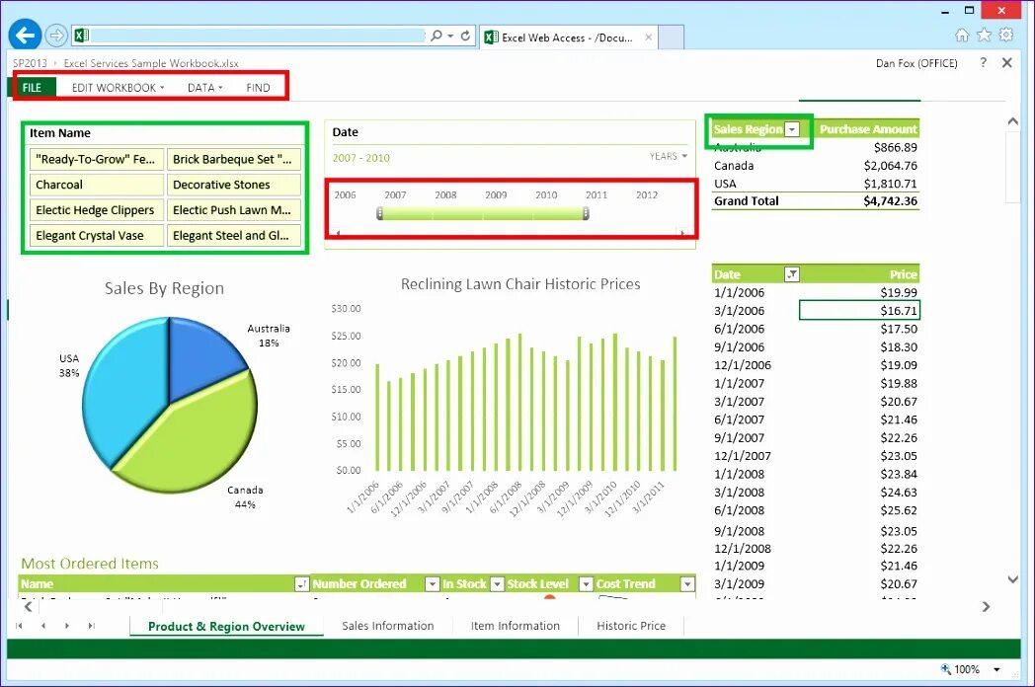Go to first sheet tab arrow
Screen dimensions: 1035x687
[x=19, y=626]
